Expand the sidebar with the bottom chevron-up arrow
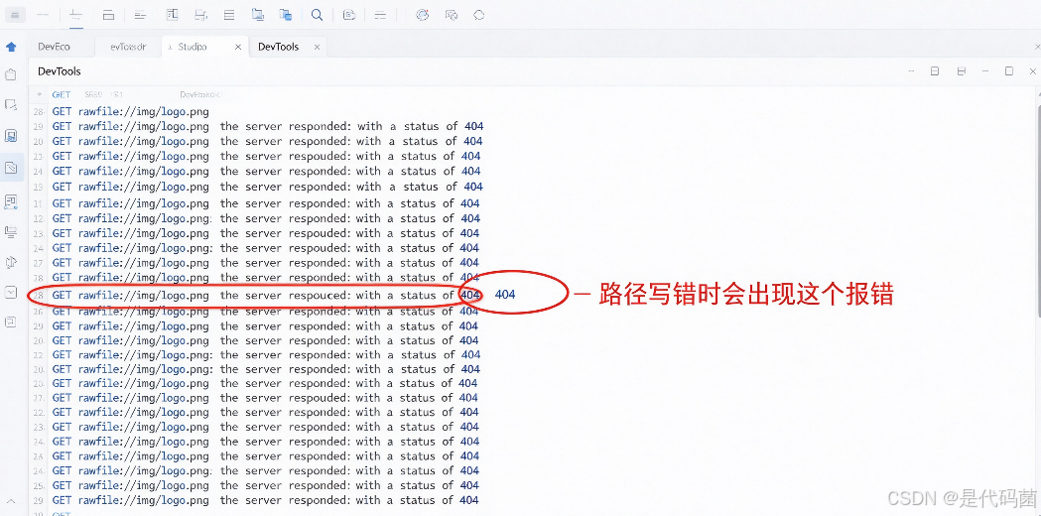This screenshot has width=1041, height=516. [11, 503]
